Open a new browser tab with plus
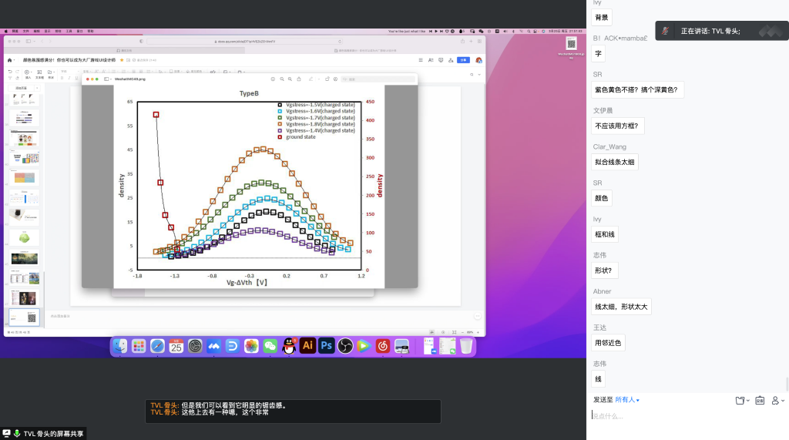Image resolution: width=789 pixels, height=440 pixels. (471, 42)
